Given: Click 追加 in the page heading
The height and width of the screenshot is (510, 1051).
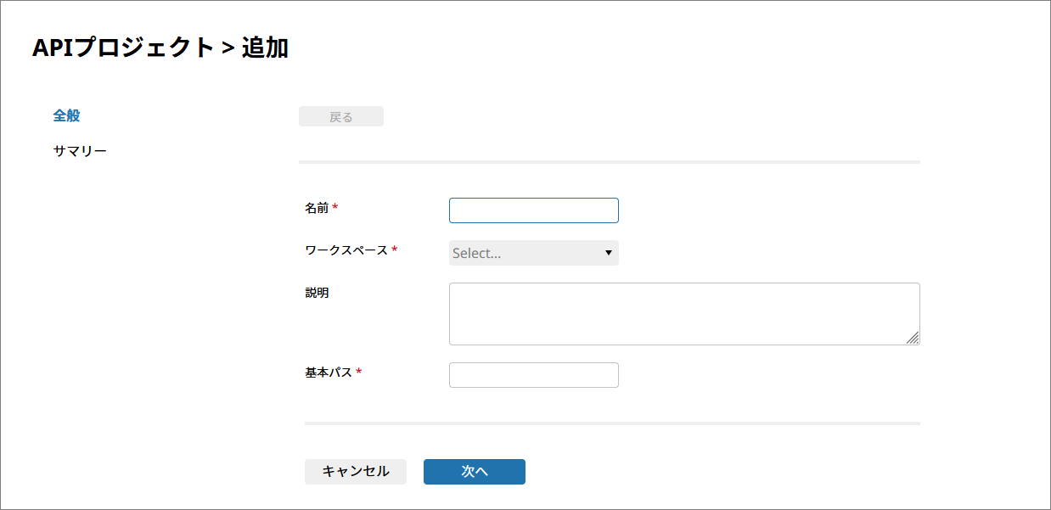Looking at the screenshot, I should pyautogui.click(x=265, y=48).
